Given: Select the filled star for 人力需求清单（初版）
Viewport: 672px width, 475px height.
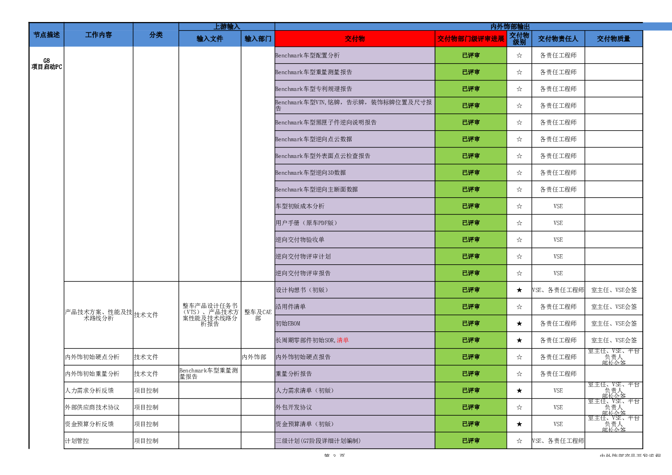Looking at the screenshot, I should pyautogui.click(x=519, y=391).
